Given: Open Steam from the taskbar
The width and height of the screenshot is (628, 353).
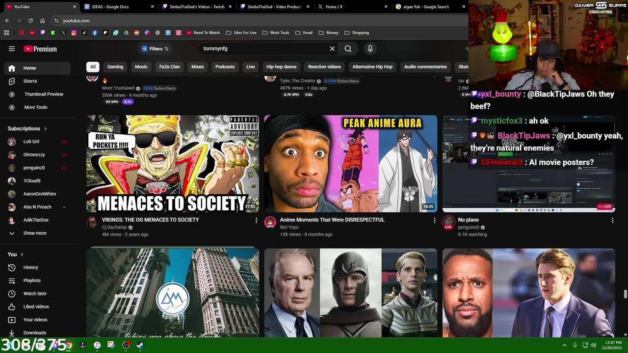Looking at the screenshot, I should pos(140,345).
